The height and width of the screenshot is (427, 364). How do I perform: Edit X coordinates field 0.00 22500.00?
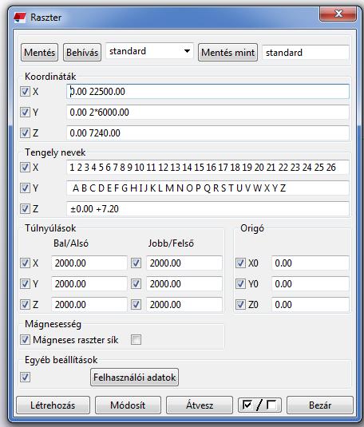tap(208, 92)
